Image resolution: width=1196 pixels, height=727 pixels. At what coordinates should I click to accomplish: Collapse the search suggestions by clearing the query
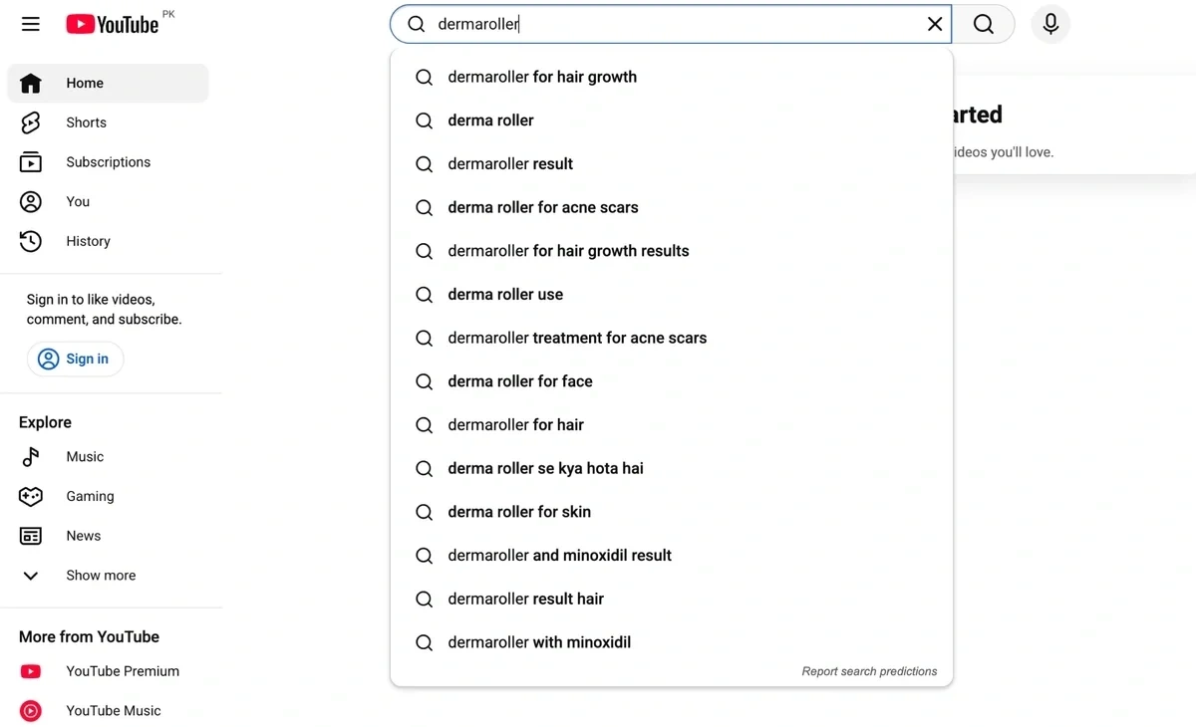pyautogui.click(x=934, y=23)
